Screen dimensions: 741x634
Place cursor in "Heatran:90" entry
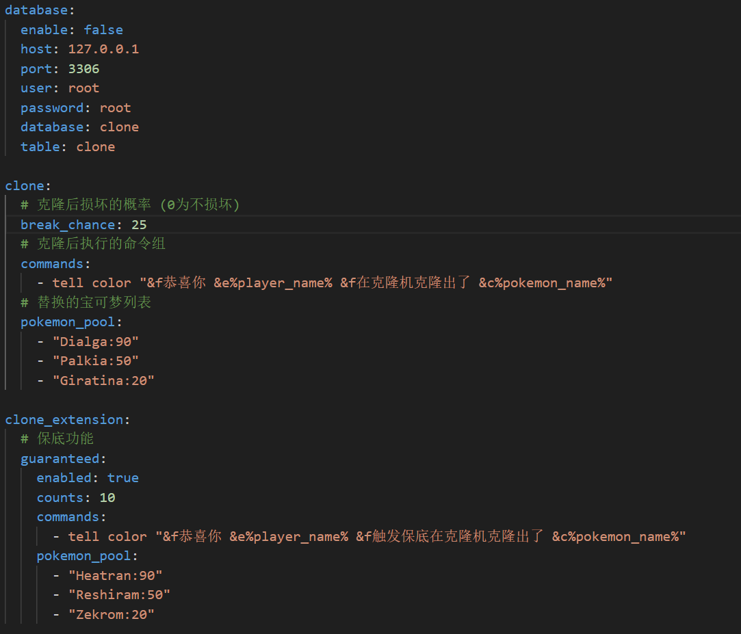(115, 576)
